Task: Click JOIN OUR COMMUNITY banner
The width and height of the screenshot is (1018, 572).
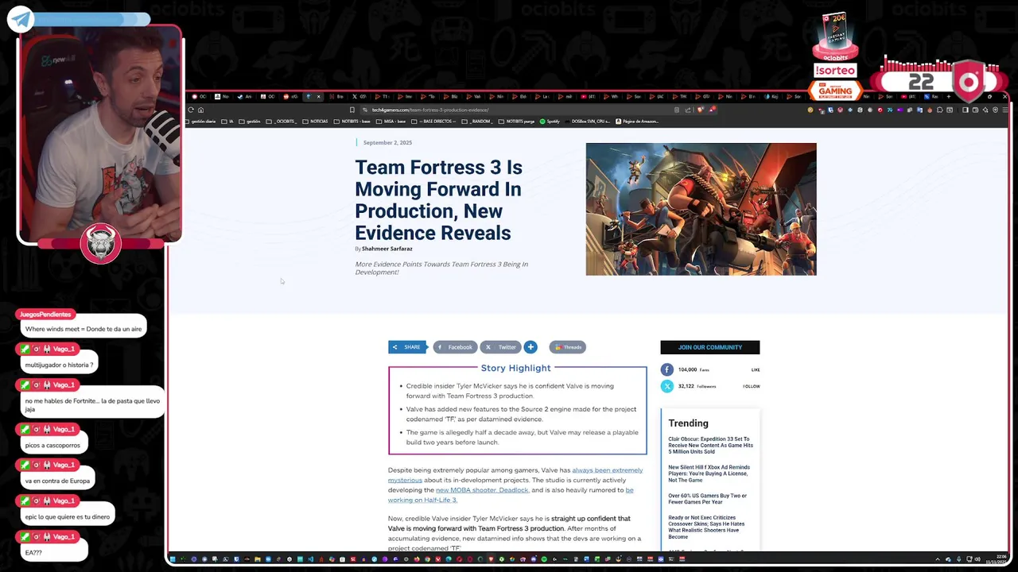Action: pyautogui.click(x=710, y=347)
